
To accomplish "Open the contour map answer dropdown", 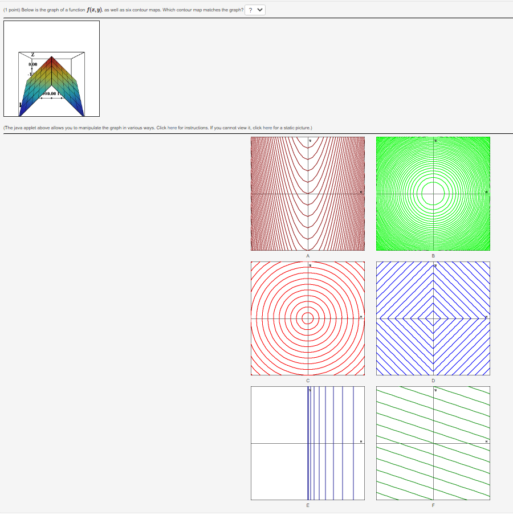I will point(255,10).
